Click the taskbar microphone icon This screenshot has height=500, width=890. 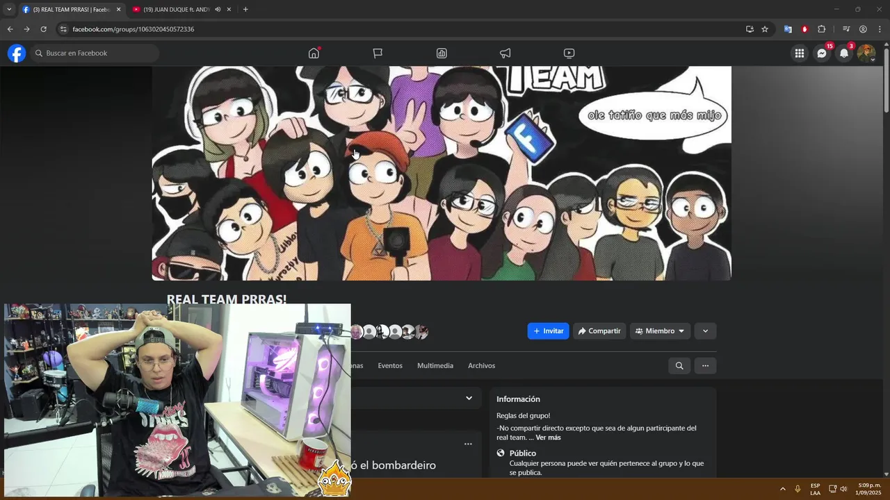798,489
